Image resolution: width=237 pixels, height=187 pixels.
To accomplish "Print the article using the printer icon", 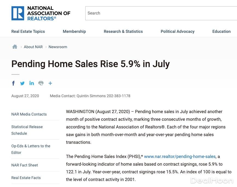I will click(41, 83).
